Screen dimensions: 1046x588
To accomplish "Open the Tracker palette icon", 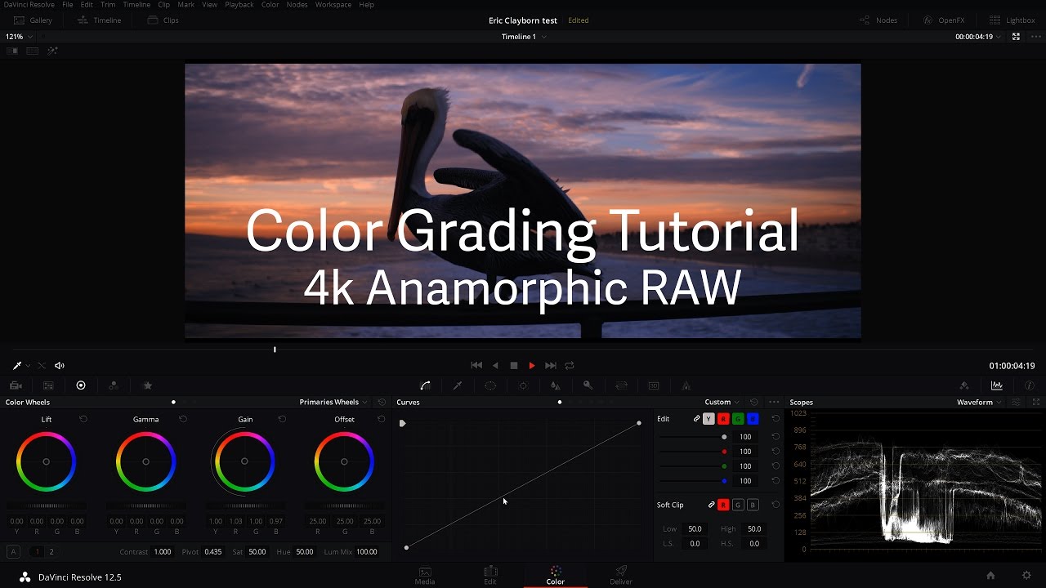I will pos(523,385).
